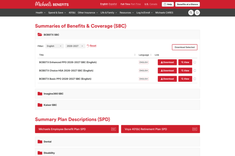
Task: Click the home icon in navbar
Action: (x=197, y=13)
